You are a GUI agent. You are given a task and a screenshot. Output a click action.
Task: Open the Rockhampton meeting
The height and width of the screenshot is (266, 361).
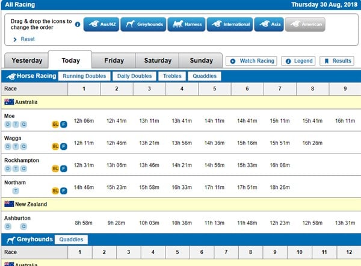click(22, 161)
